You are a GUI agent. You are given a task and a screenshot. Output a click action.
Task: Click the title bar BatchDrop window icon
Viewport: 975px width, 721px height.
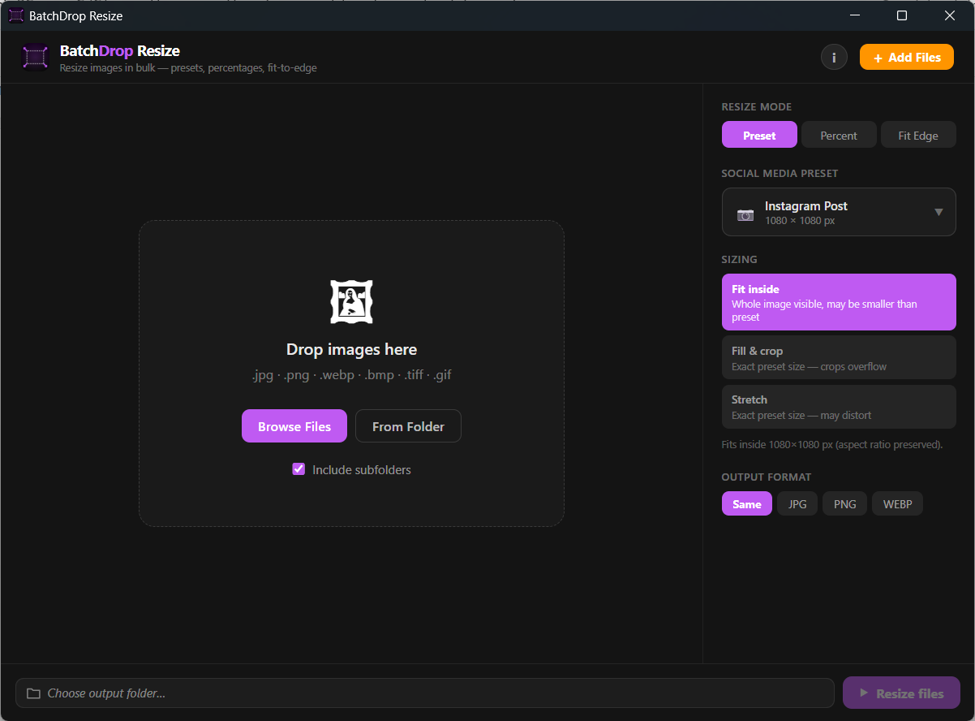pyautogui.click(x=15, y=15)
